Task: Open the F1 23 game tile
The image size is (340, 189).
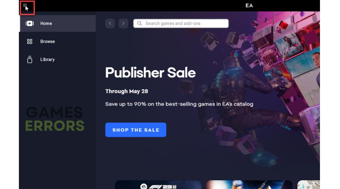Action: pos(158,185)
